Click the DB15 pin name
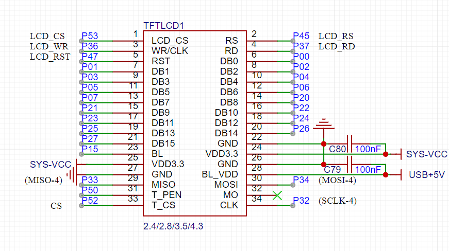The width and height of the screenshot is (449, 251). coord(163,144)
